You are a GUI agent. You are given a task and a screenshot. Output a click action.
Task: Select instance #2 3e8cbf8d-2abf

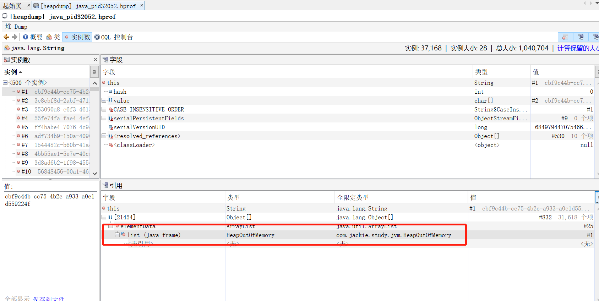[x=46, y=100]
